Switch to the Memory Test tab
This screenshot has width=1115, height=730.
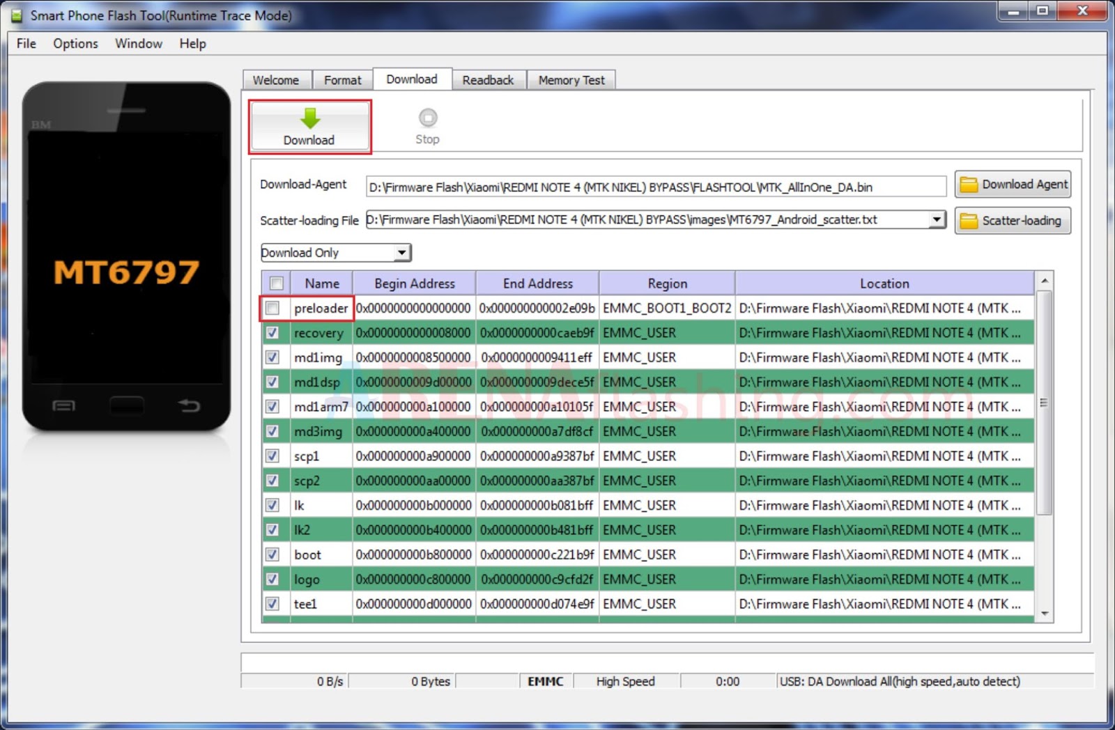[x=571, y=80]
